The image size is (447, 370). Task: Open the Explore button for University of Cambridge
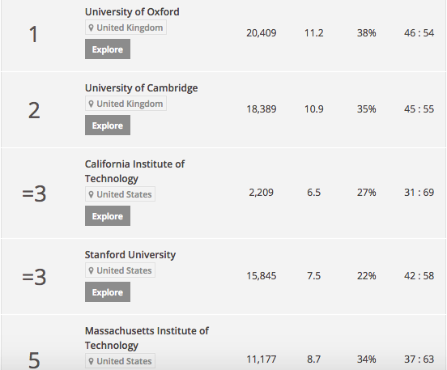coord(108,125)
